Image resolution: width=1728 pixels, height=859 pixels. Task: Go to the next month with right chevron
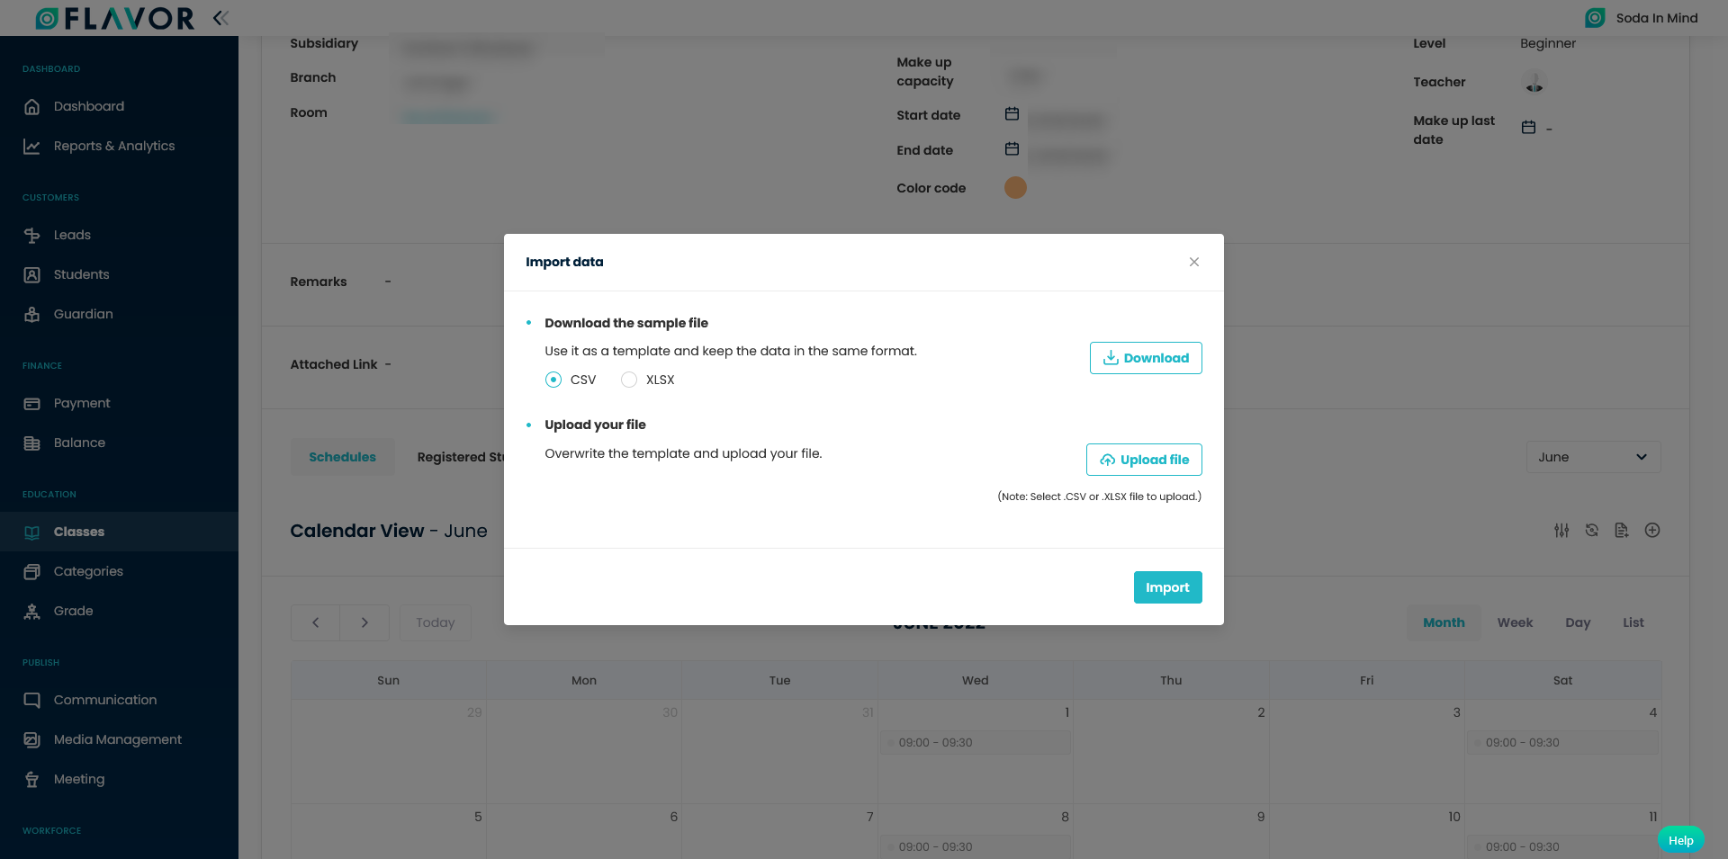point(364,622)
